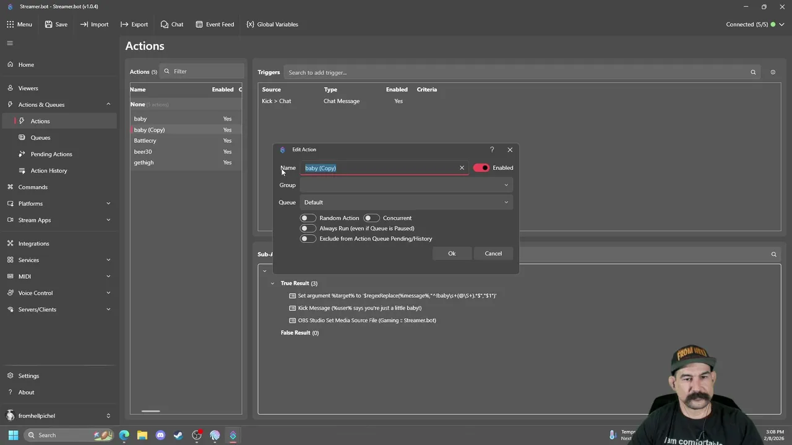The image size is (792, 445).
Task: Open the Chat window
Action: 172,24
